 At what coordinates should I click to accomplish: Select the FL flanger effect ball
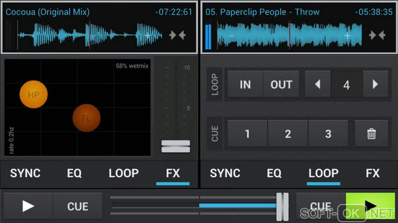click(x=86, y=118)
